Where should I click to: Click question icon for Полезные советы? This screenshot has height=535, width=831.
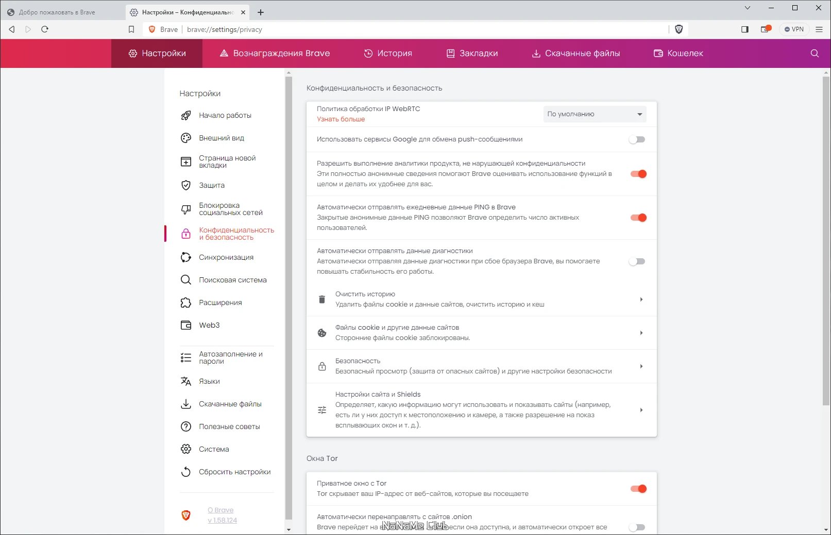[186, 426]
